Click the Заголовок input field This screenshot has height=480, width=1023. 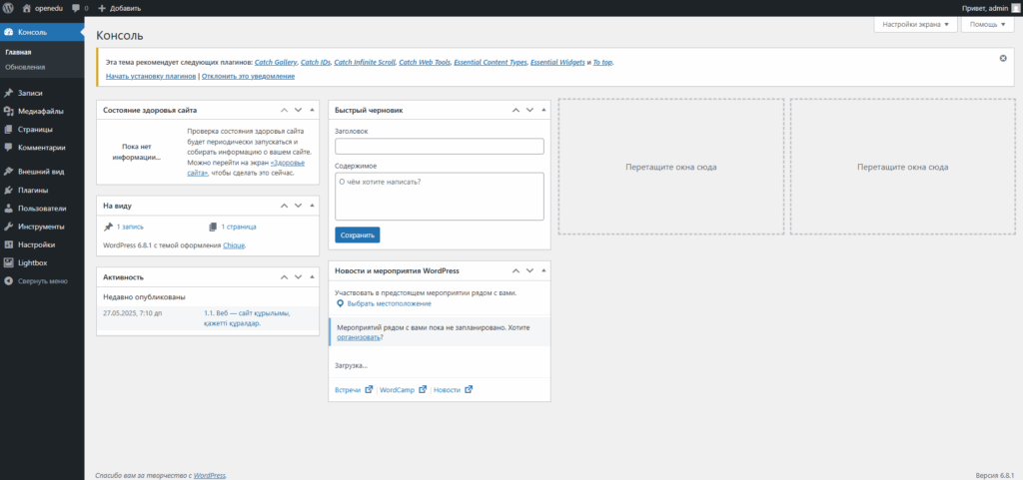(439, 147)
